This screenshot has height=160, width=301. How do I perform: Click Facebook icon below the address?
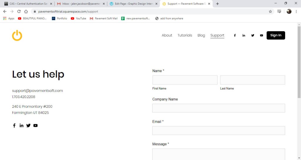(14, 126)
